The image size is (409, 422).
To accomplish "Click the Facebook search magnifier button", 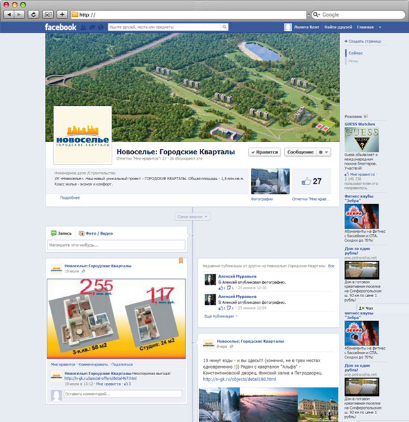I will click(x=224, y=27).
